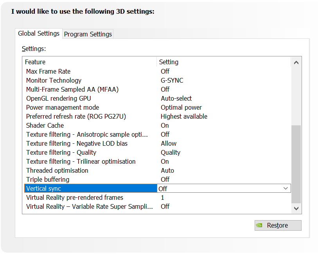The width and height of the screenshot is (318, 255).
Task: Click the Restore button
Action: [x=278, y=225]
